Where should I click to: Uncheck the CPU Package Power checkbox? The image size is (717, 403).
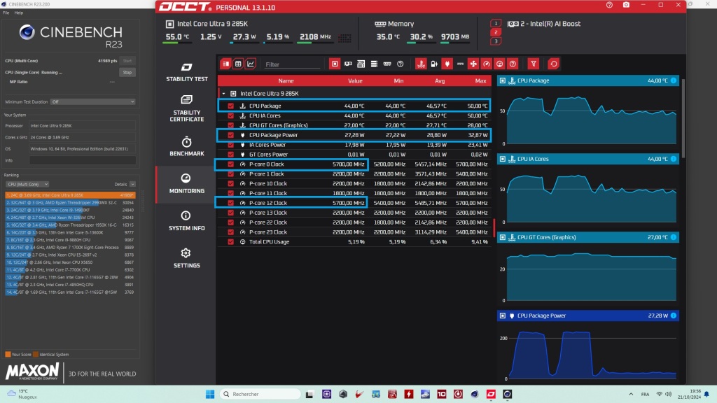click(x=230, y=135)
